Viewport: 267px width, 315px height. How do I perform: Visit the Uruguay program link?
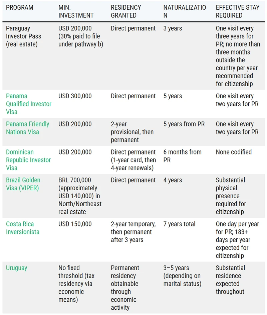(17, 268)
